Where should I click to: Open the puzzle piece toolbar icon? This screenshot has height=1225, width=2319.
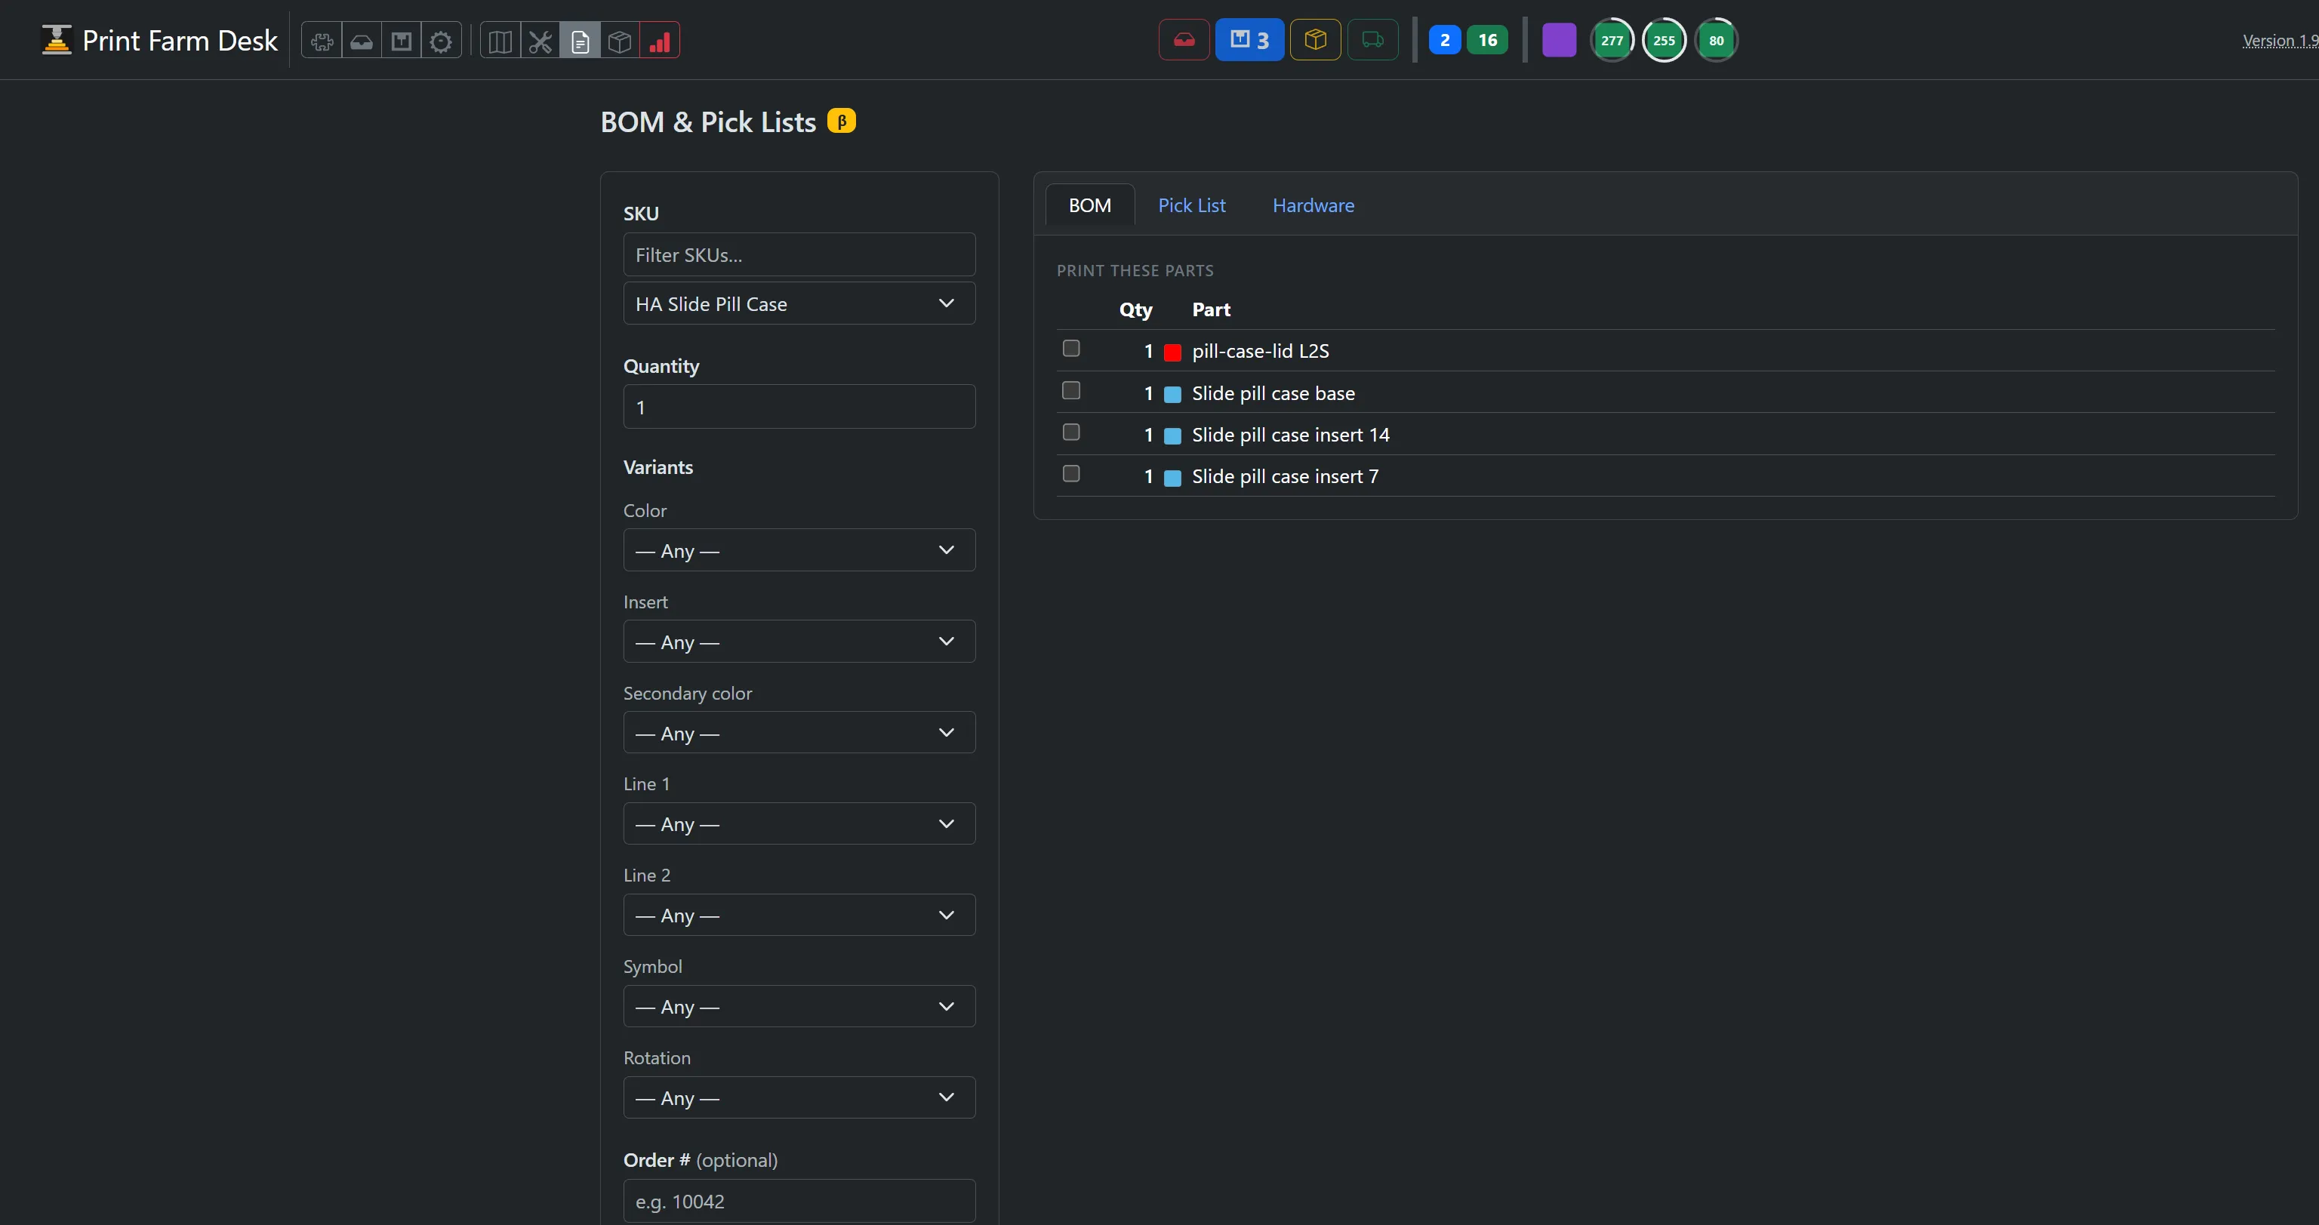click(x=322, y=41)
